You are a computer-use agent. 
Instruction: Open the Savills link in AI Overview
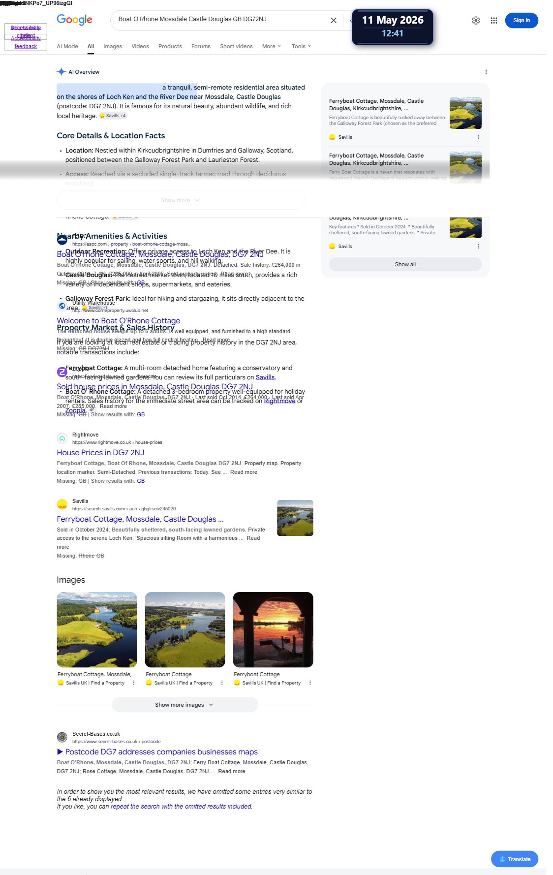265,377
